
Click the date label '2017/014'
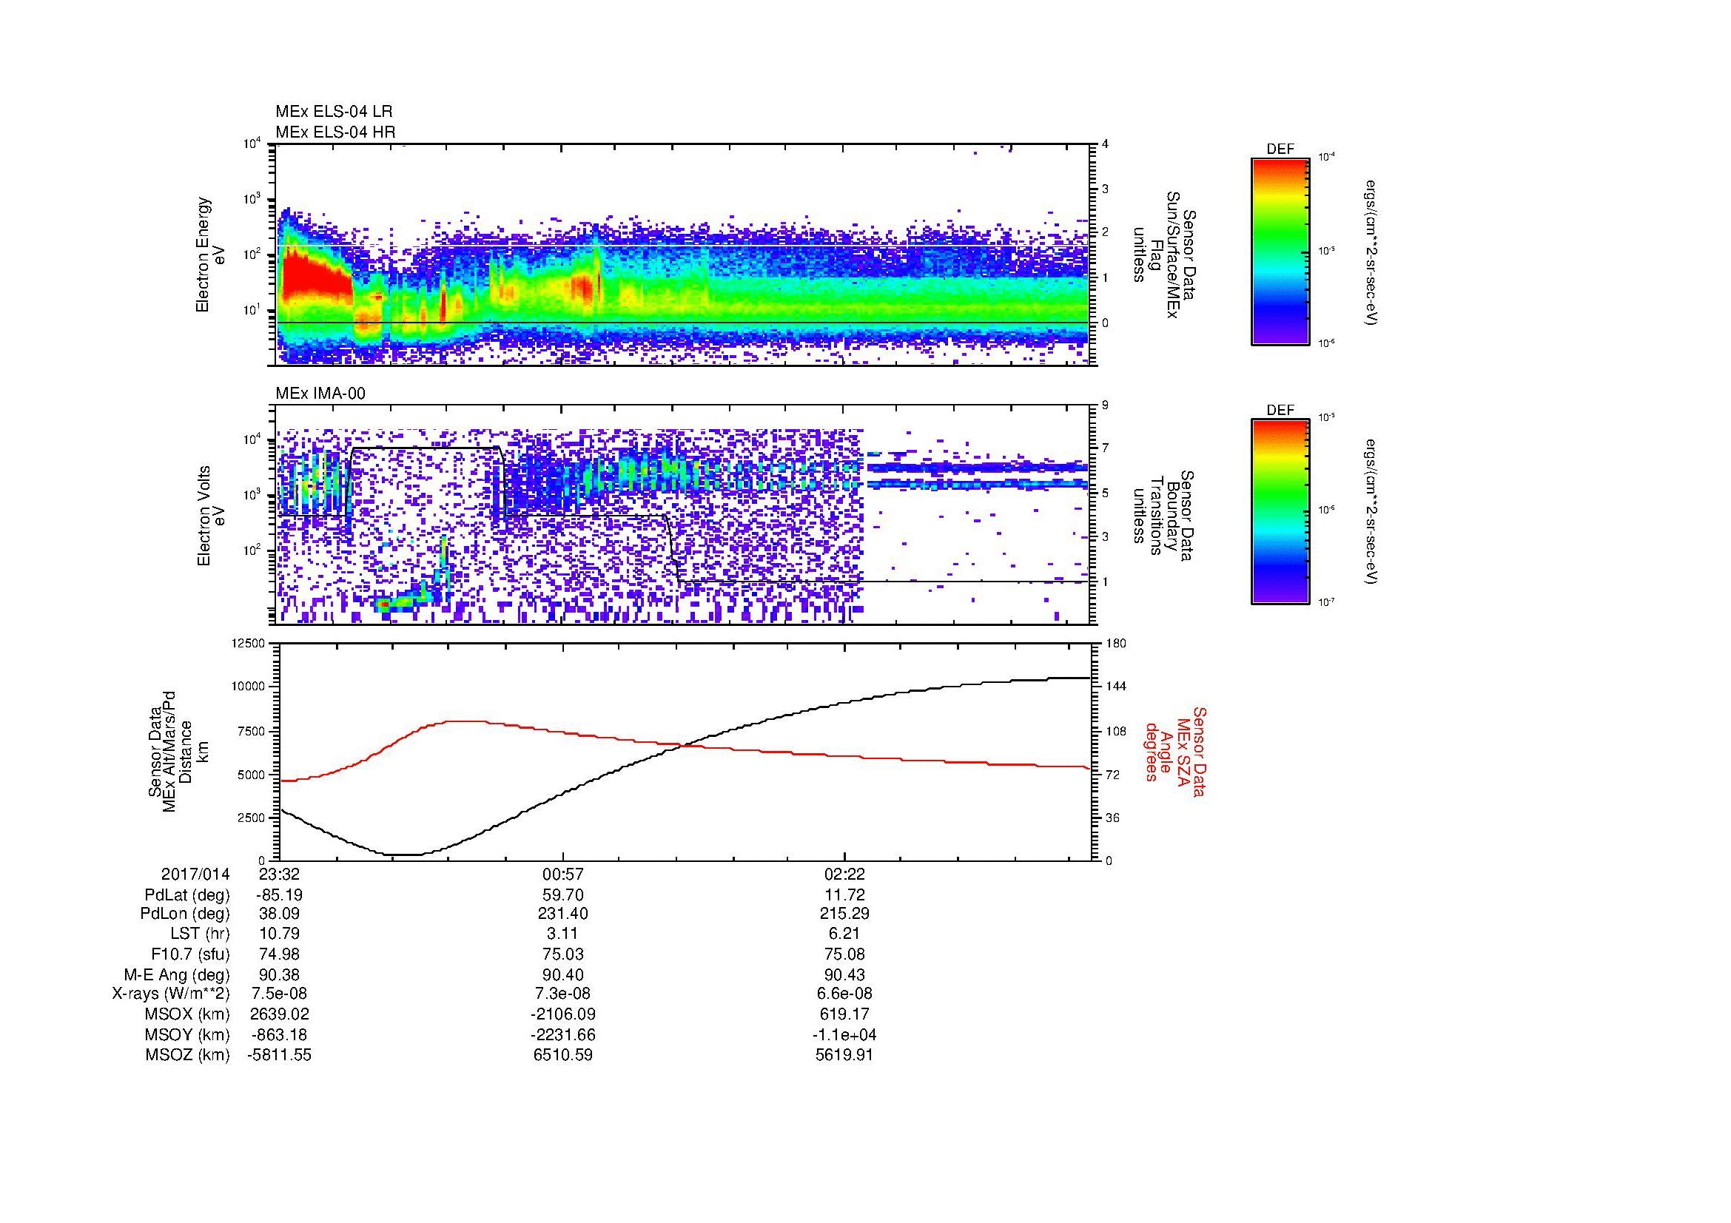(195, 874)
